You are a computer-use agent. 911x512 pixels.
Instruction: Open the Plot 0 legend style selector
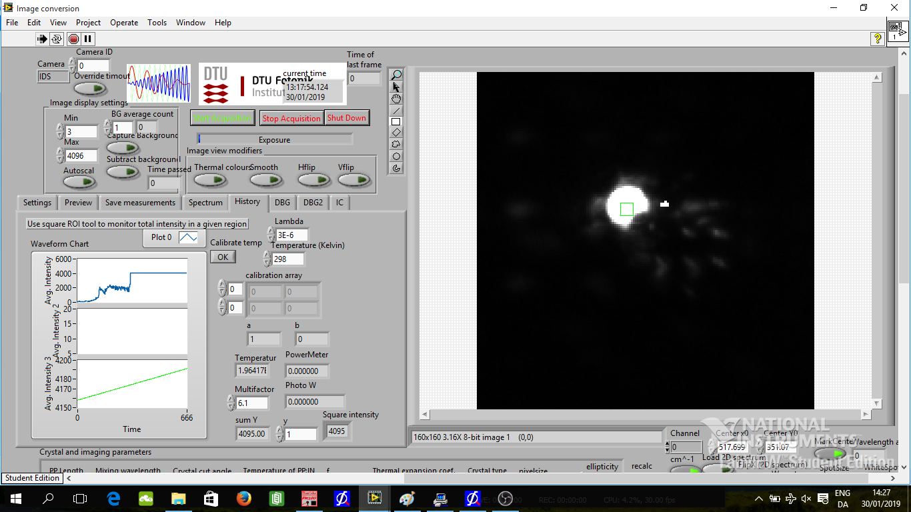tap(188, 237)
